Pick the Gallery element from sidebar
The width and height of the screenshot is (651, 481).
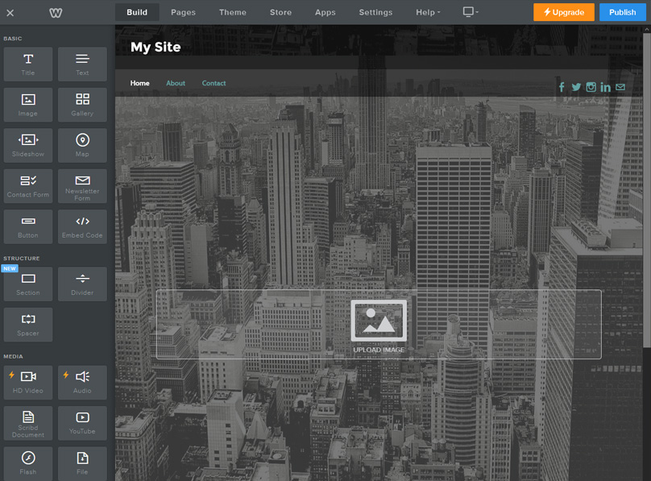(82, 104)
